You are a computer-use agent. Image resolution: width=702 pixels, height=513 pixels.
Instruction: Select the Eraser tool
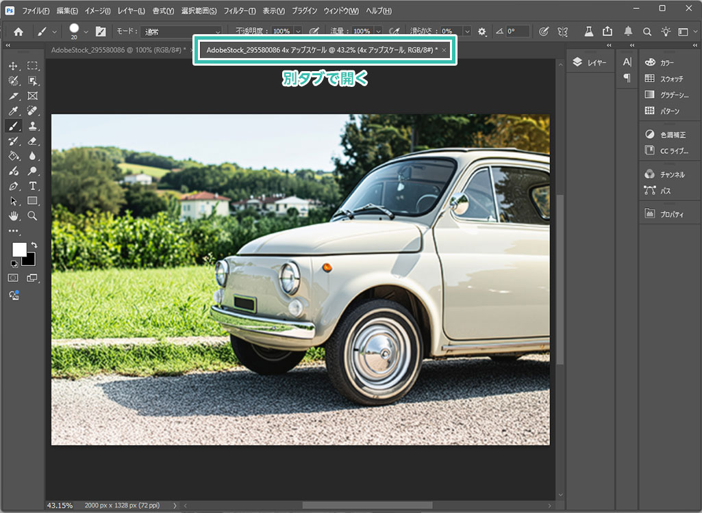32,142
